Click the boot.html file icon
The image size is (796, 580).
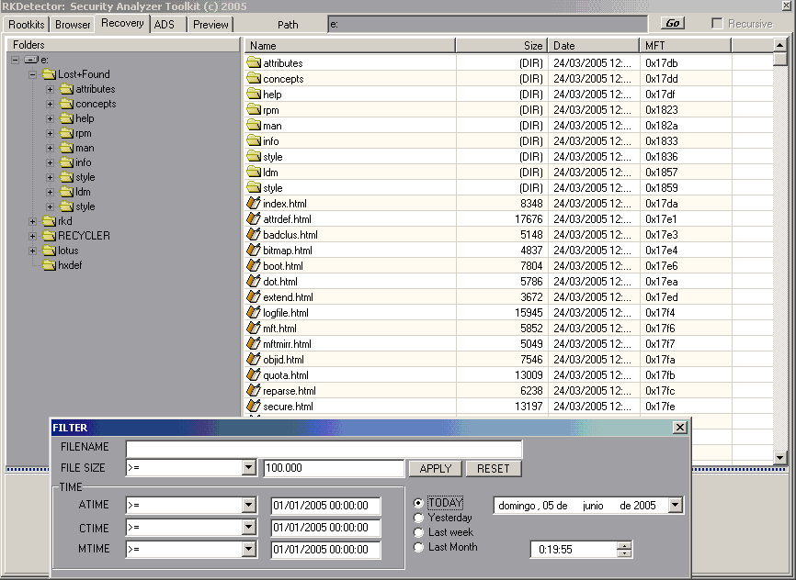click(x=254, y=266)
